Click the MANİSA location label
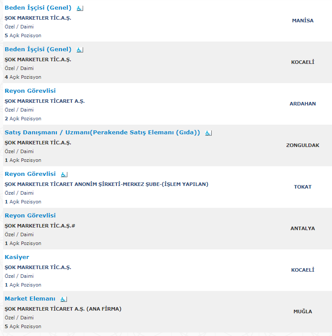Screen dimensions: 332x336 (303, 21)
